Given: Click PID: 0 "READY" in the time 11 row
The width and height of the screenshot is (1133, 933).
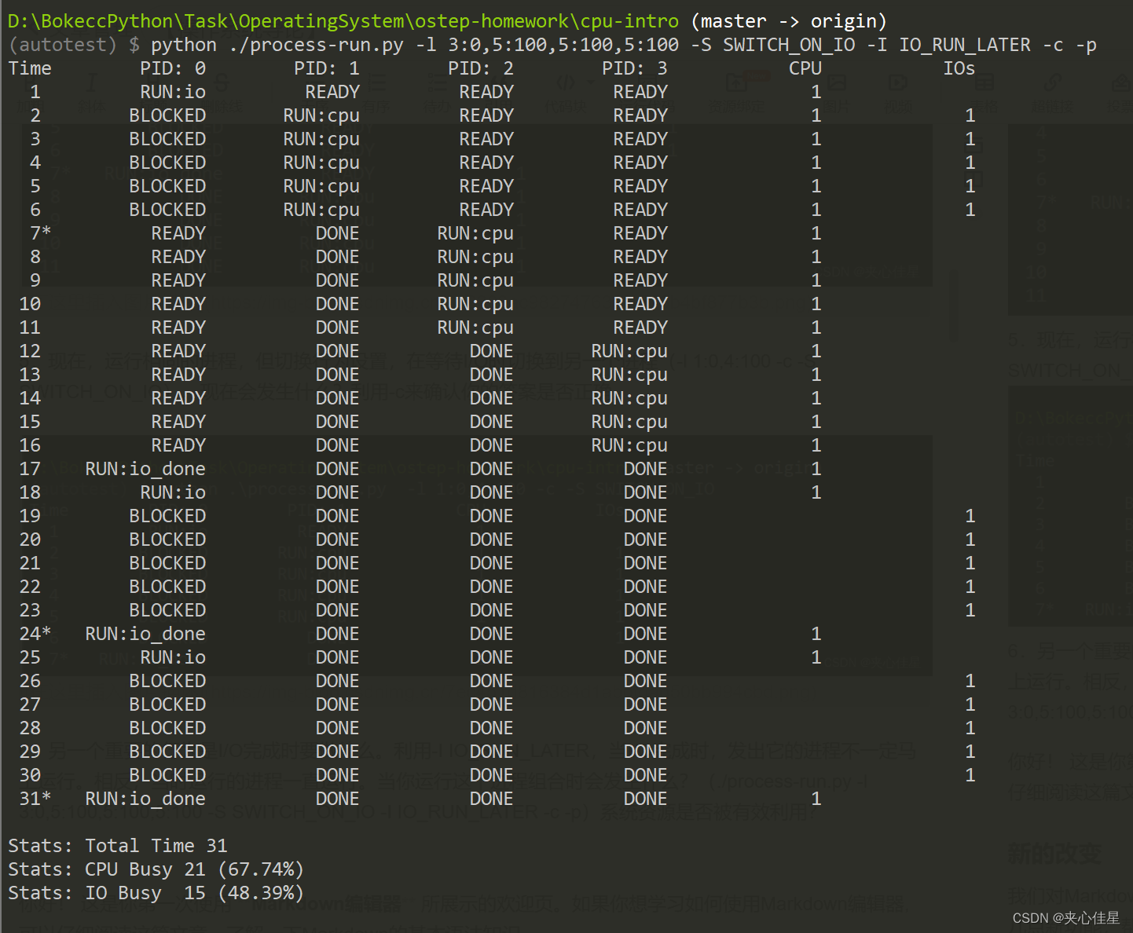Looking at the screenshot, I should pos(178,327).
